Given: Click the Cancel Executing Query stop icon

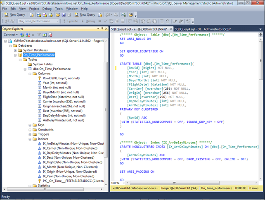Looking at the screenshot, I should click(x=100, y=21).
